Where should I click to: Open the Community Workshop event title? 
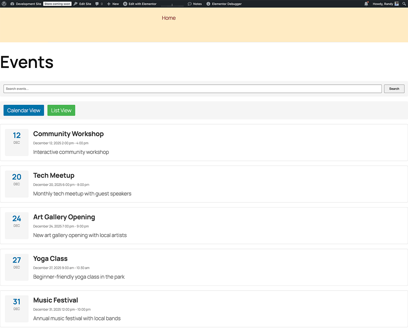tap(68, 134)
